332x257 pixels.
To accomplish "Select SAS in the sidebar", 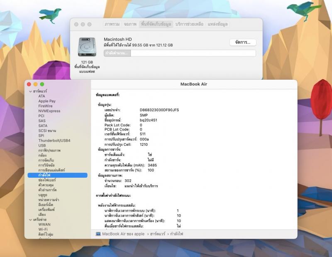I will tap(42, 121).
